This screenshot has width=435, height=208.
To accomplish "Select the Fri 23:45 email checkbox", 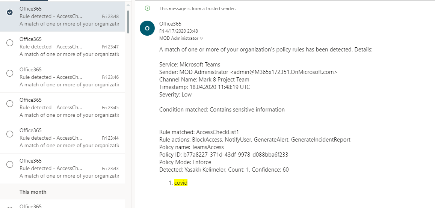I will pyautogui.click(x=10, y=104).
